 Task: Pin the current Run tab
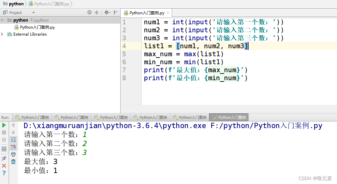click(x=4, y=158)
